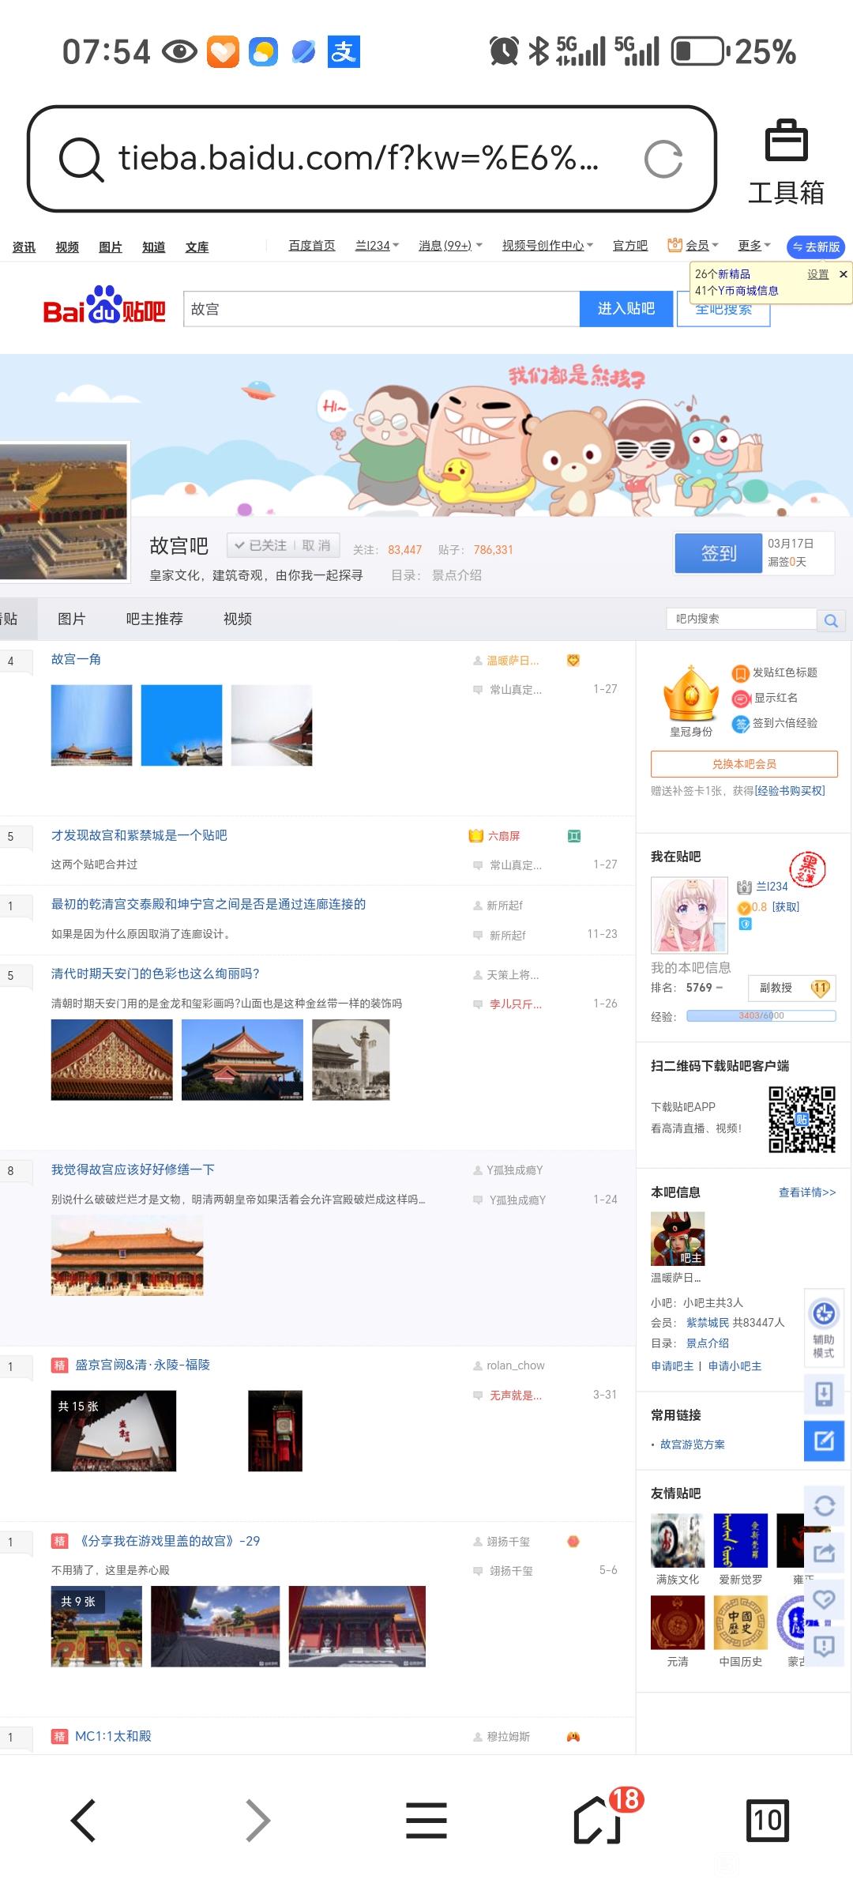Select the 图片 tab

tap(71, 619)
